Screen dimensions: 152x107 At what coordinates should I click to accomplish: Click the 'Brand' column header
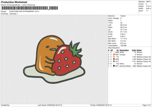(x=139, y=50)
